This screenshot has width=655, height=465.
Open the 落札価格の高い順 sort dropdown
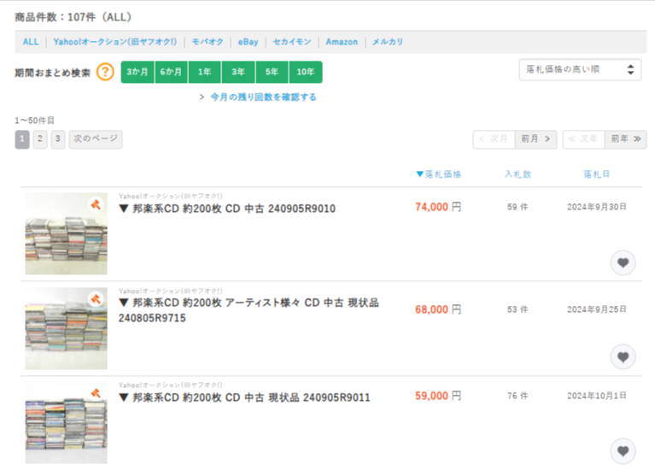coord(580,70)
